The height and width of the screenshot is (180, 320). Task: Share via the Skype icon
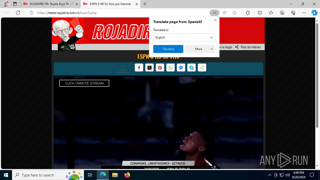click(x=191, y=68)
